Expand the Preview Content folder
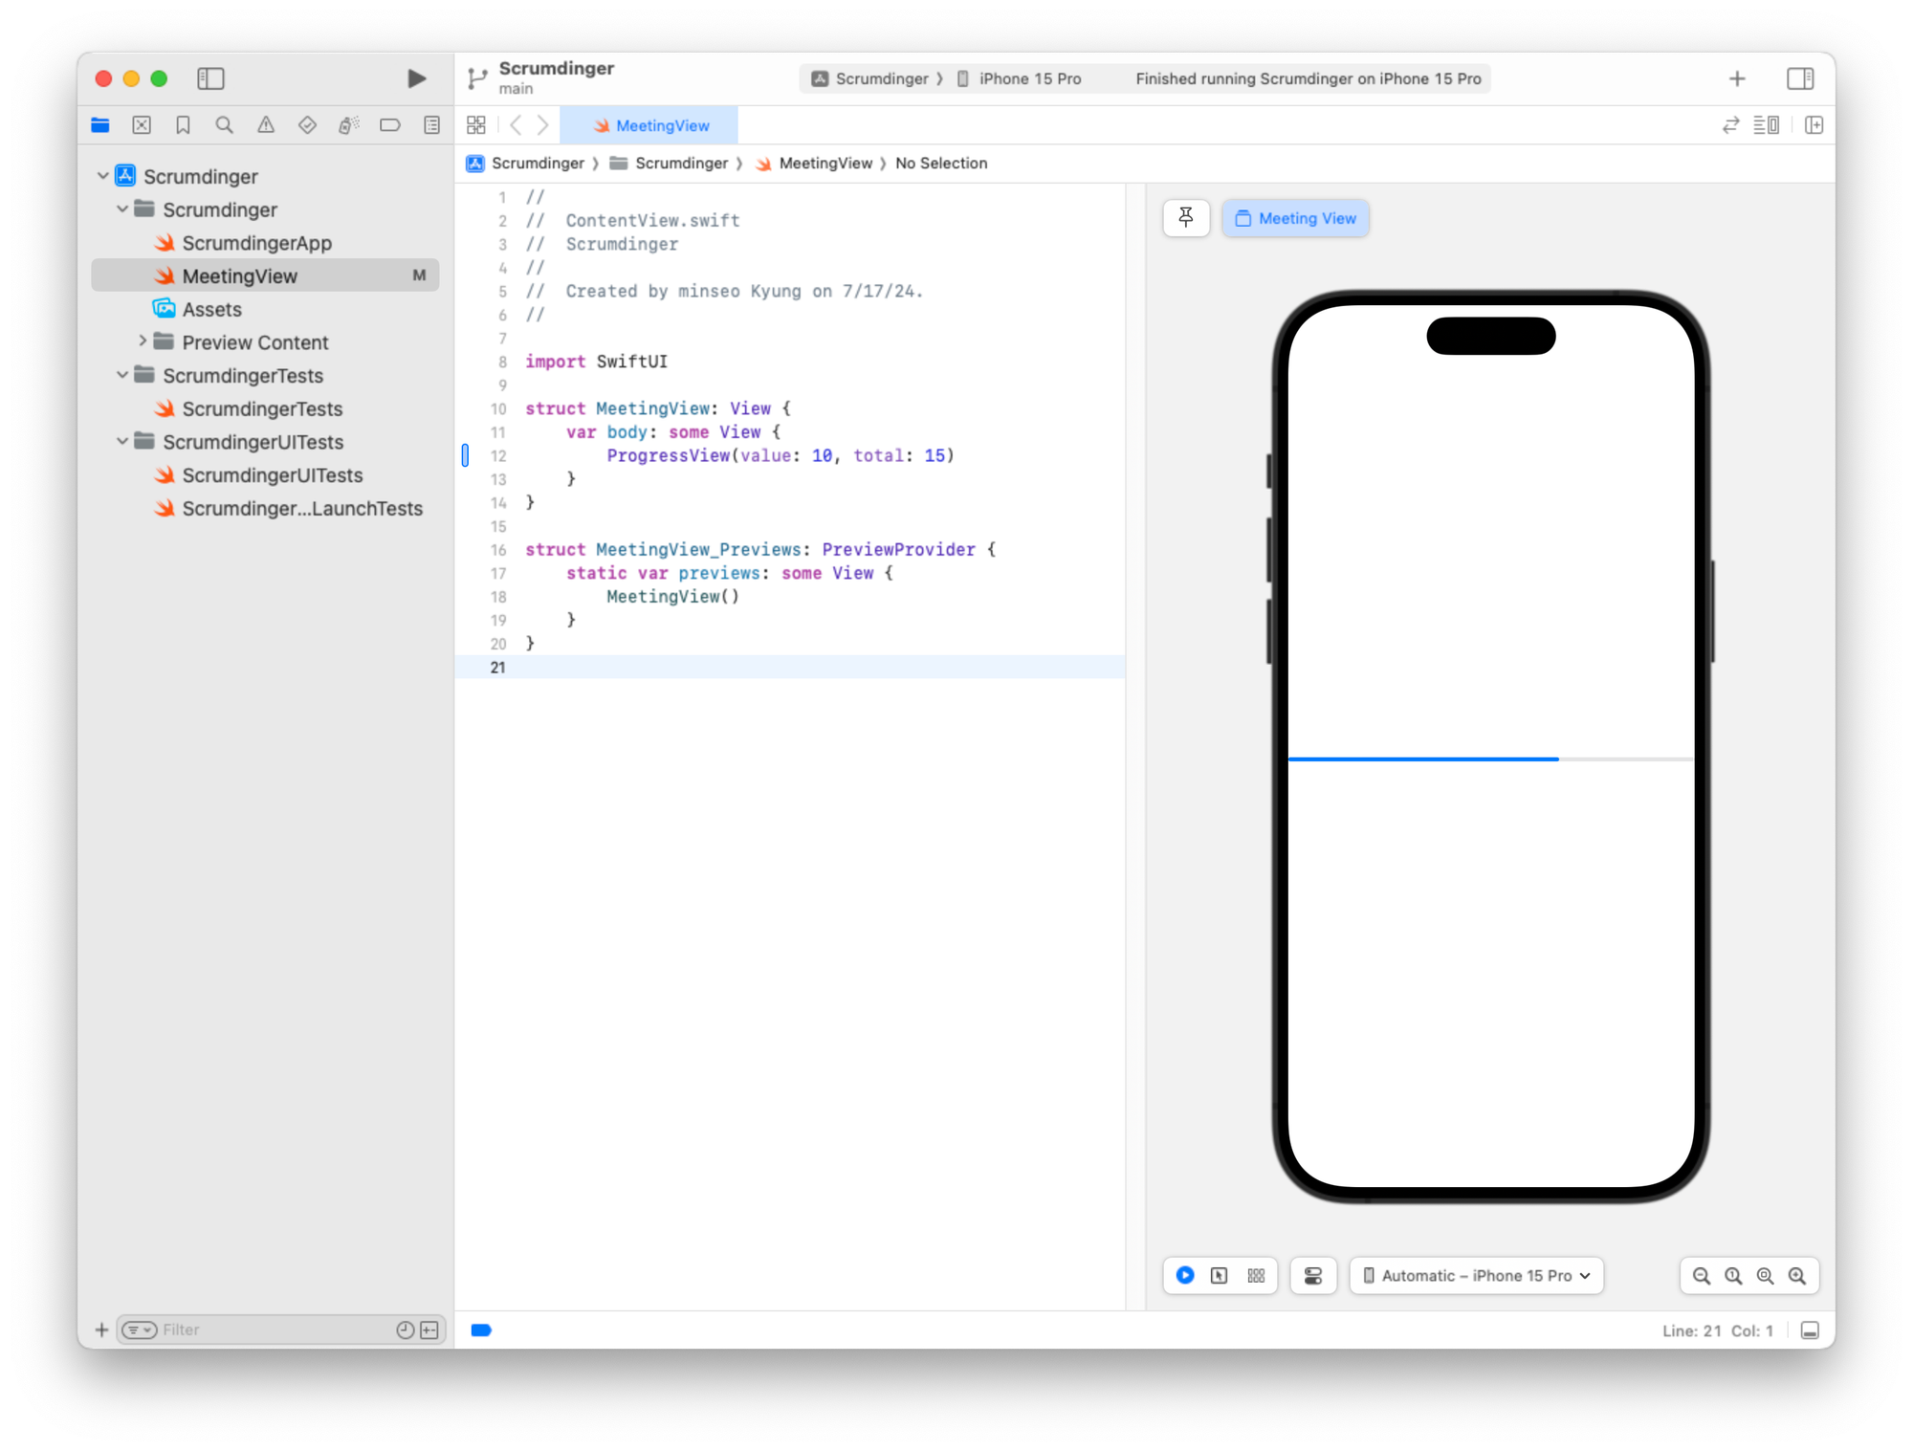 [x=143, y=341]
